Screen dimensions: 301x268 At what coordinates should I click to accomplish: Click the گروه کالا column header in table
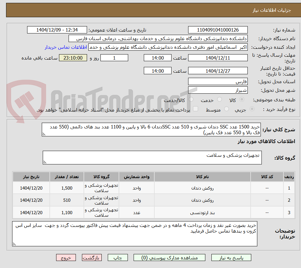click(x=101, y=177)
